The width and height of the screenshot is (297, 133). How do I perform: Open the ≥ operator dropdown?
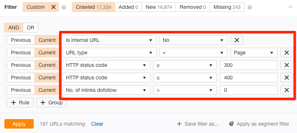click(185, 65)
